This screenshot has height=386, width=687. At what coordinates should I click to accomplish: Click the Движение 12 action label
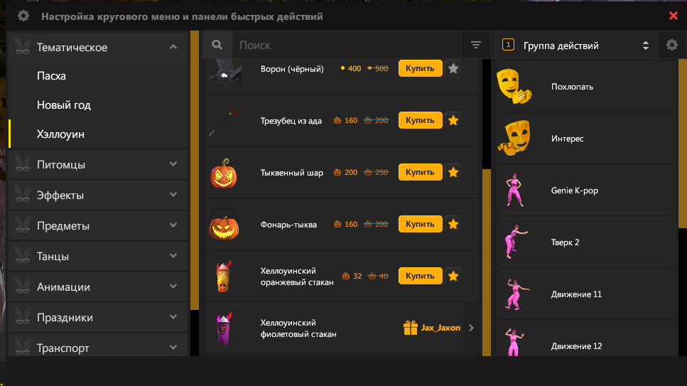577,345
